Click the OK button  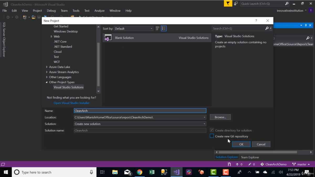click(x=241, y=144)
